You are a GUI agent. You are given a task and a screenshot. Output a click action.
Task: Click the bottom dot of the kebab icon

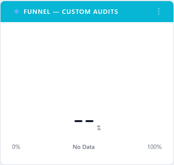pyautogui.click(x=159, y=14)
